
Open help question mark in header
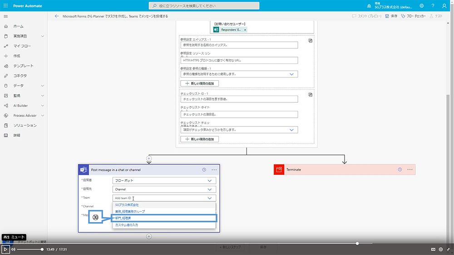coord(433,6)
